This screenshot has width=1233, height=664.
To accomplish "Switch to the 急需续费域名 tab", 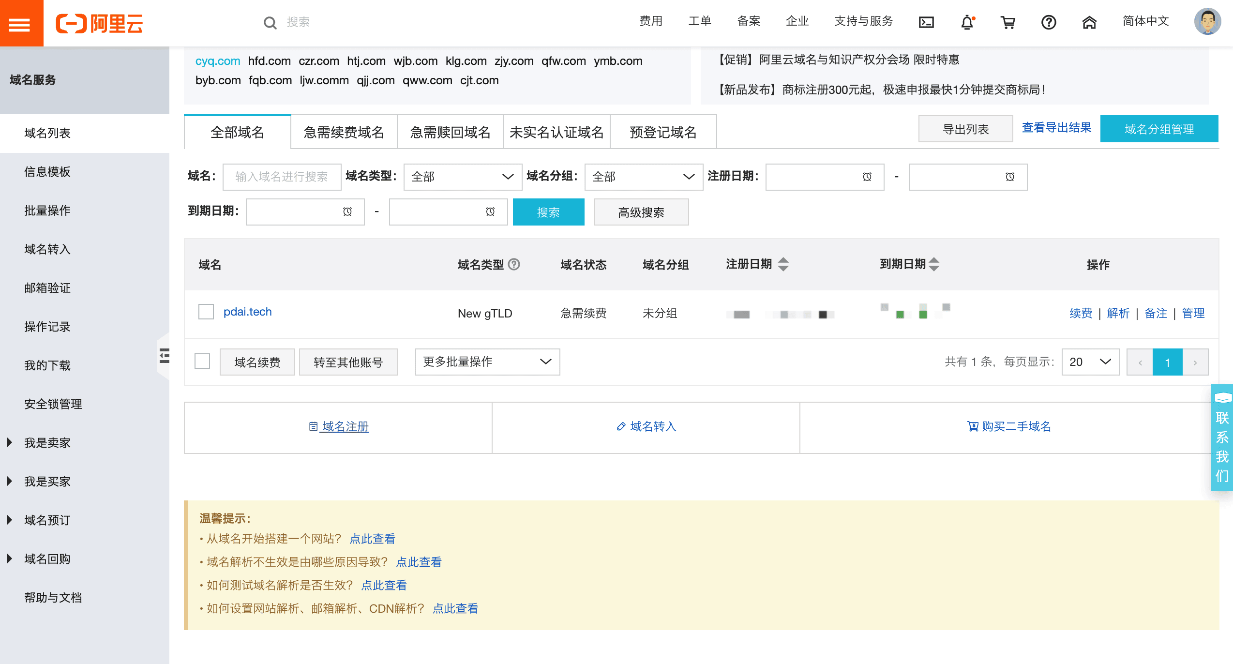I will point(344,132).
